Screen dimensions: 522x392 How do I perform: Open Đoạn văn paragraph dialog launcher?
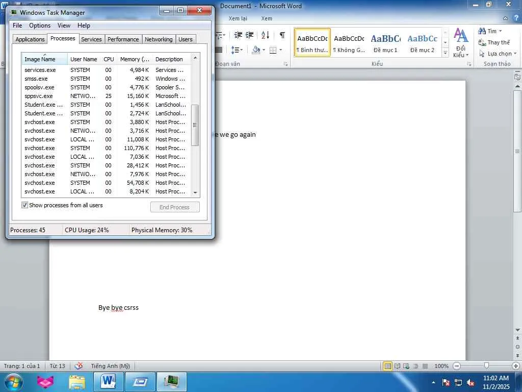[286, 64]
